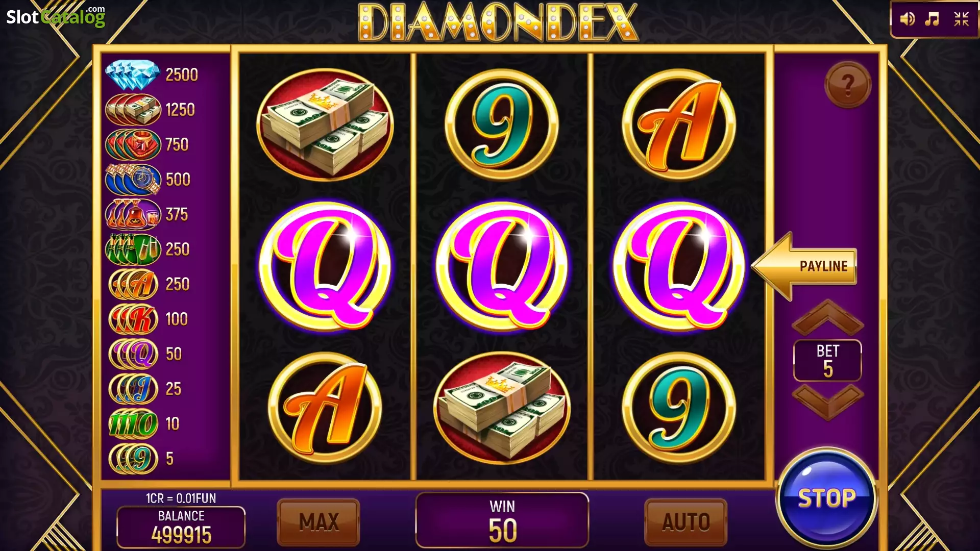The image size is (980, 551).
Task: Click the ruby ring 750 paytable icon
Action: tap(133, 144)
